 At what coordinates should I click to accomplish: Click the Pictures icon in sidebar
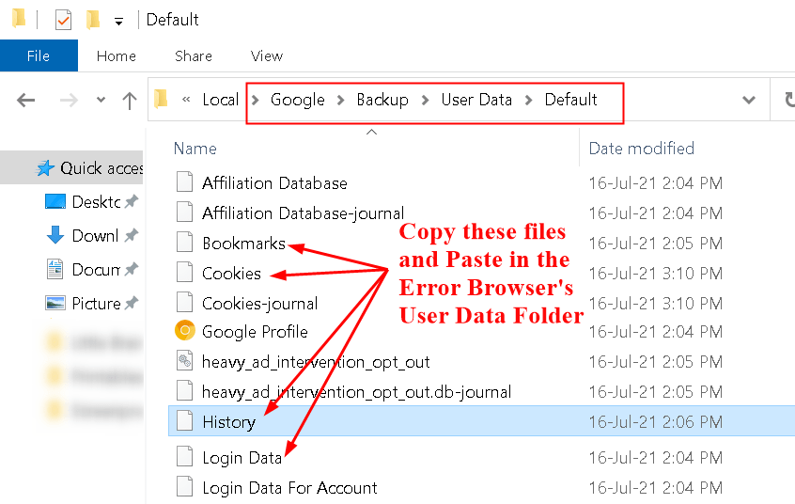[x=55, y=304]
